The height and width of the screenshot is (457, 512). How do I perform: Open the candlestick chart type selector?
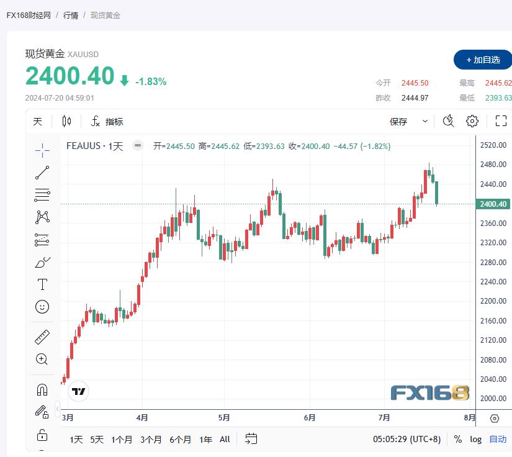coord(66,121)
